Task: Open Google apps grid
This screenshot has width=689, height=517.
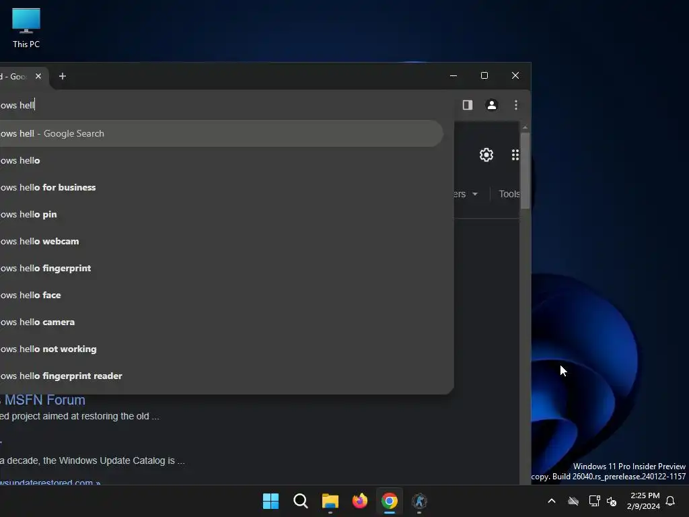Action: 515,155
